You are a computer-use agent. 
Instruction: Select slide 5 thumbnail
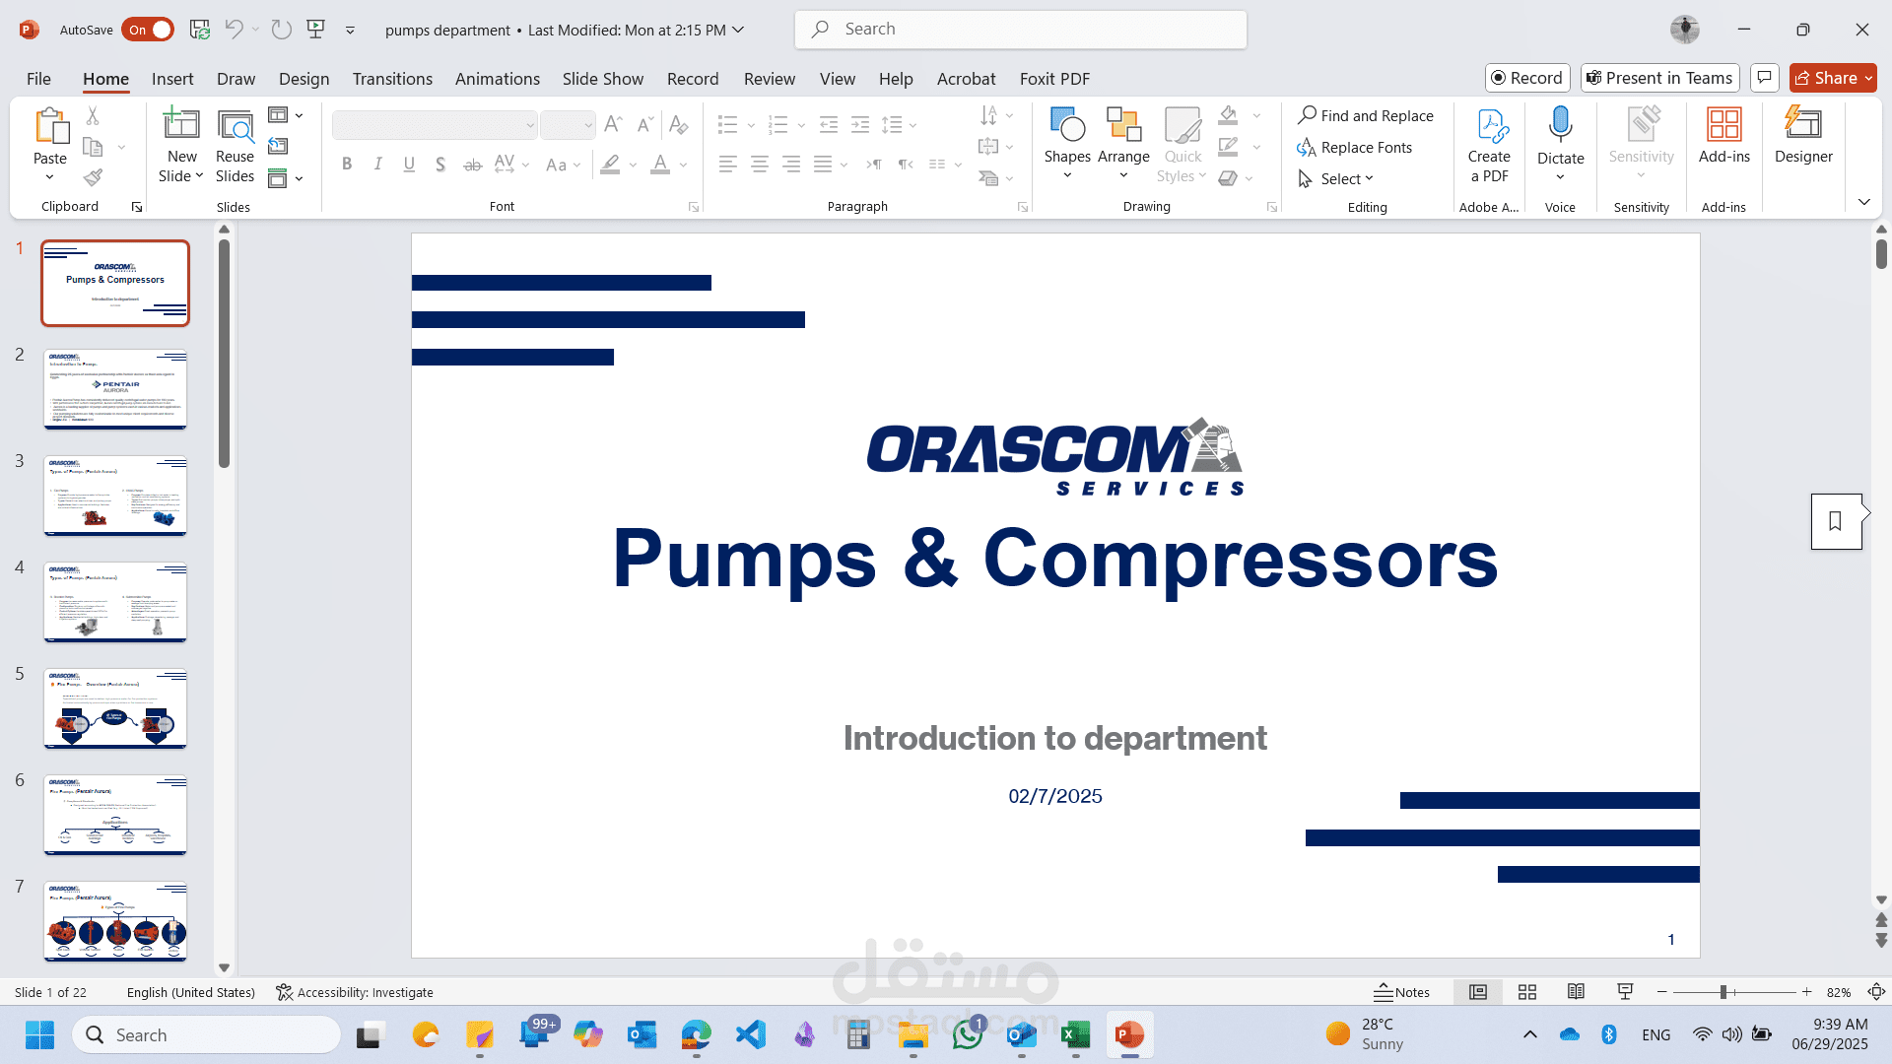tap(115, 708)
